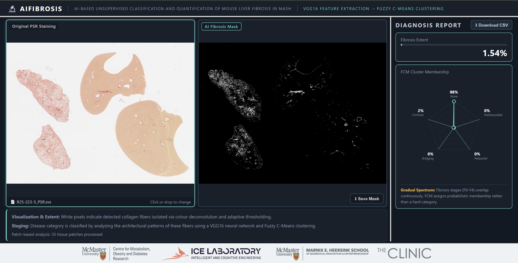Click the original PSR staining image

pyautogui.click(x=100, y=113)
